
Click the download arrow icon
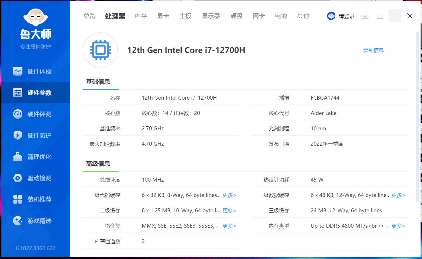(x=365, y=16)
